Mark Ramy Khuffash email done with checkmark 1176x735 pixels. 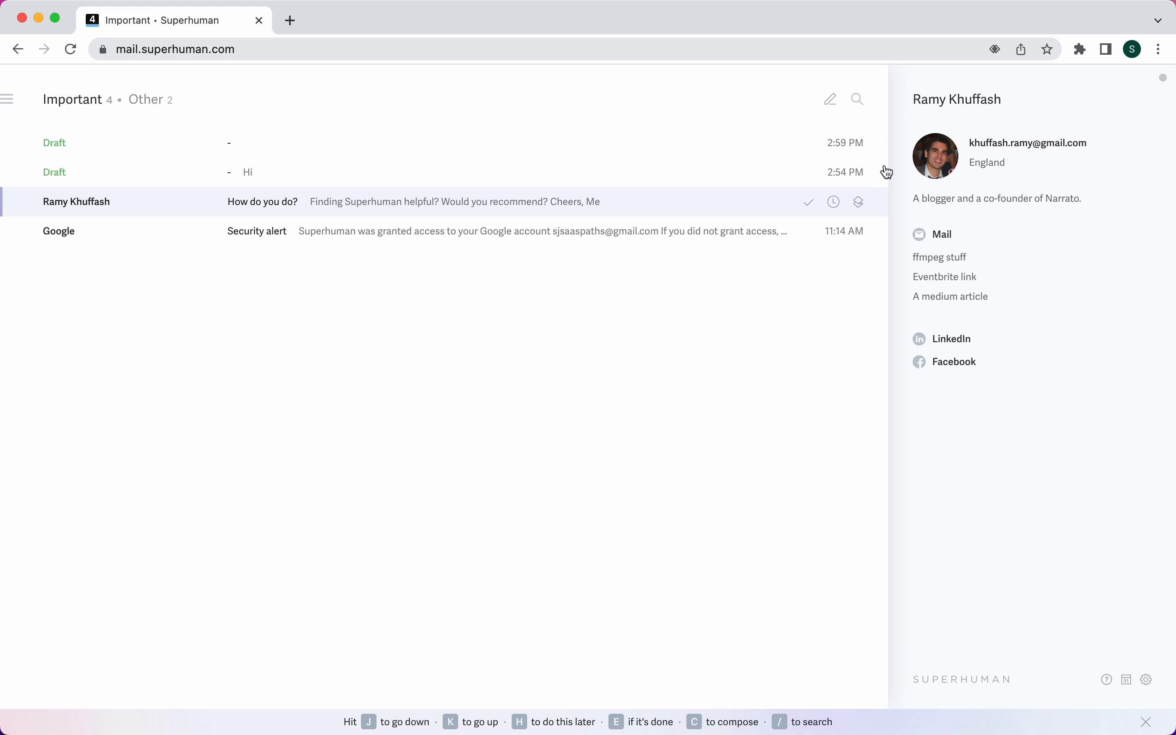808,202
